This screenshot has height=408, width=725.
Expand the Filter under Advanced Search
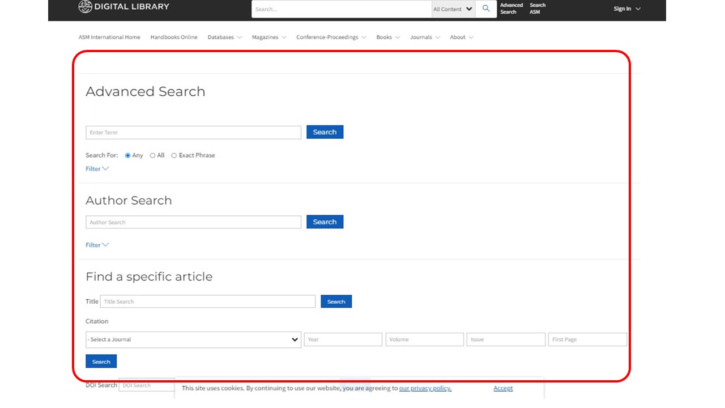97,169
